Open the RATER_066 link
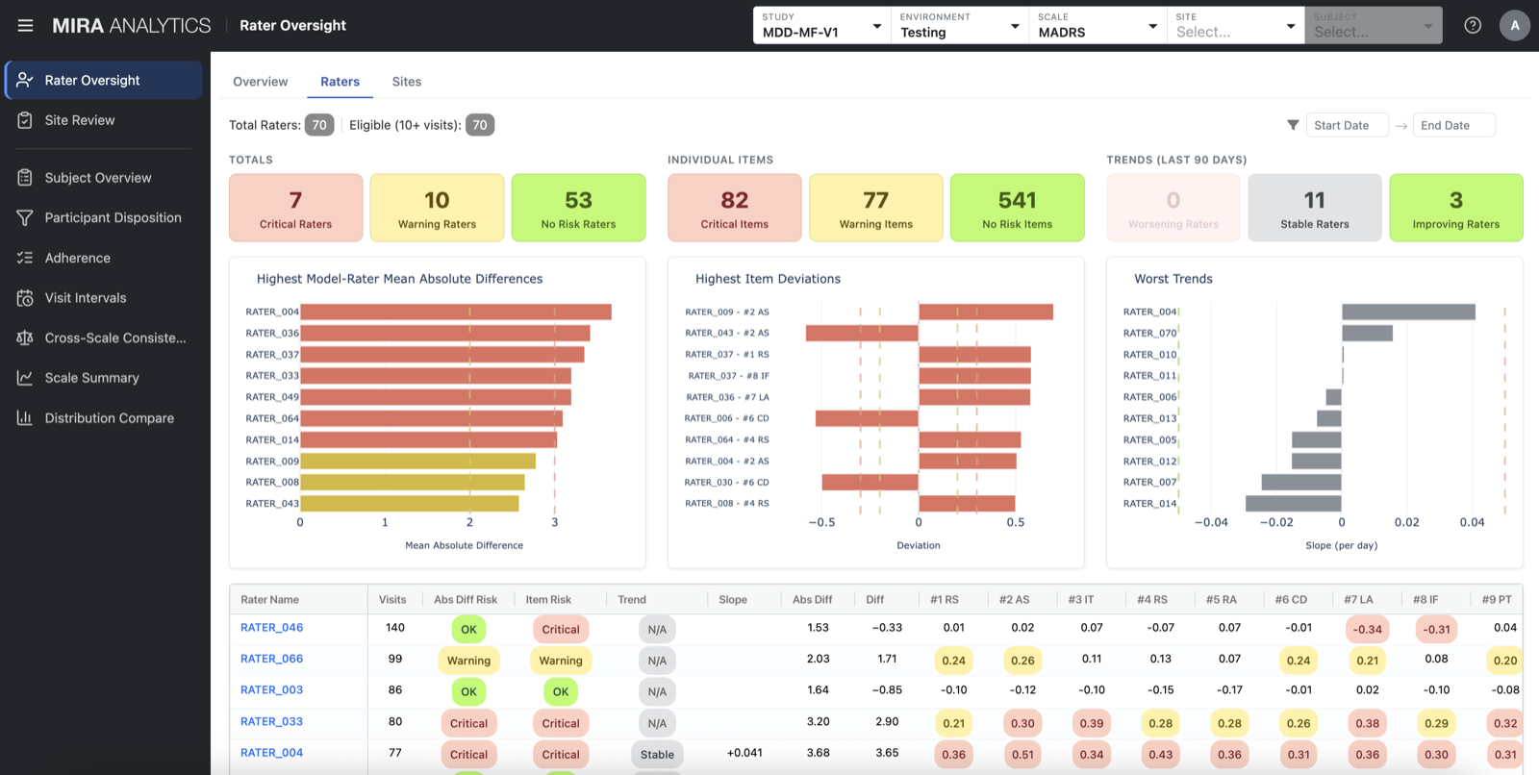Screen dimensions: 1539x775 click(x=271, y=659)
